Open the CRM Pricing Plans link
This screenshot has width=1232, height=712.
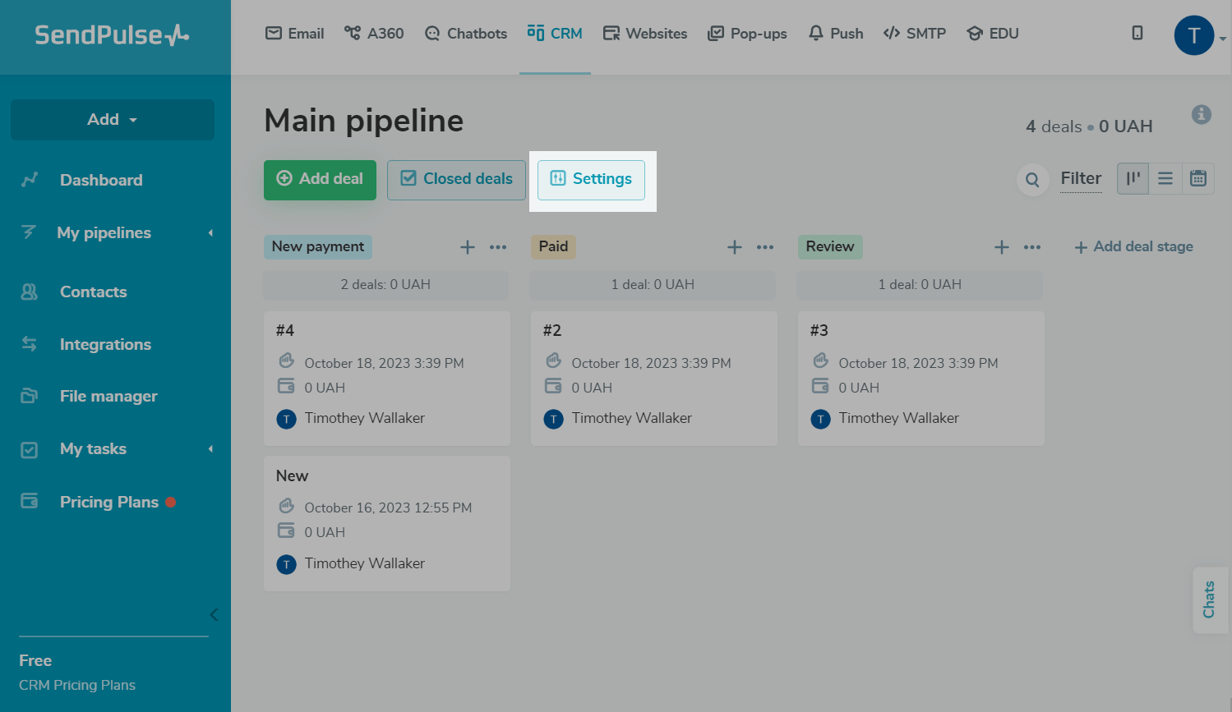point(77,685)
